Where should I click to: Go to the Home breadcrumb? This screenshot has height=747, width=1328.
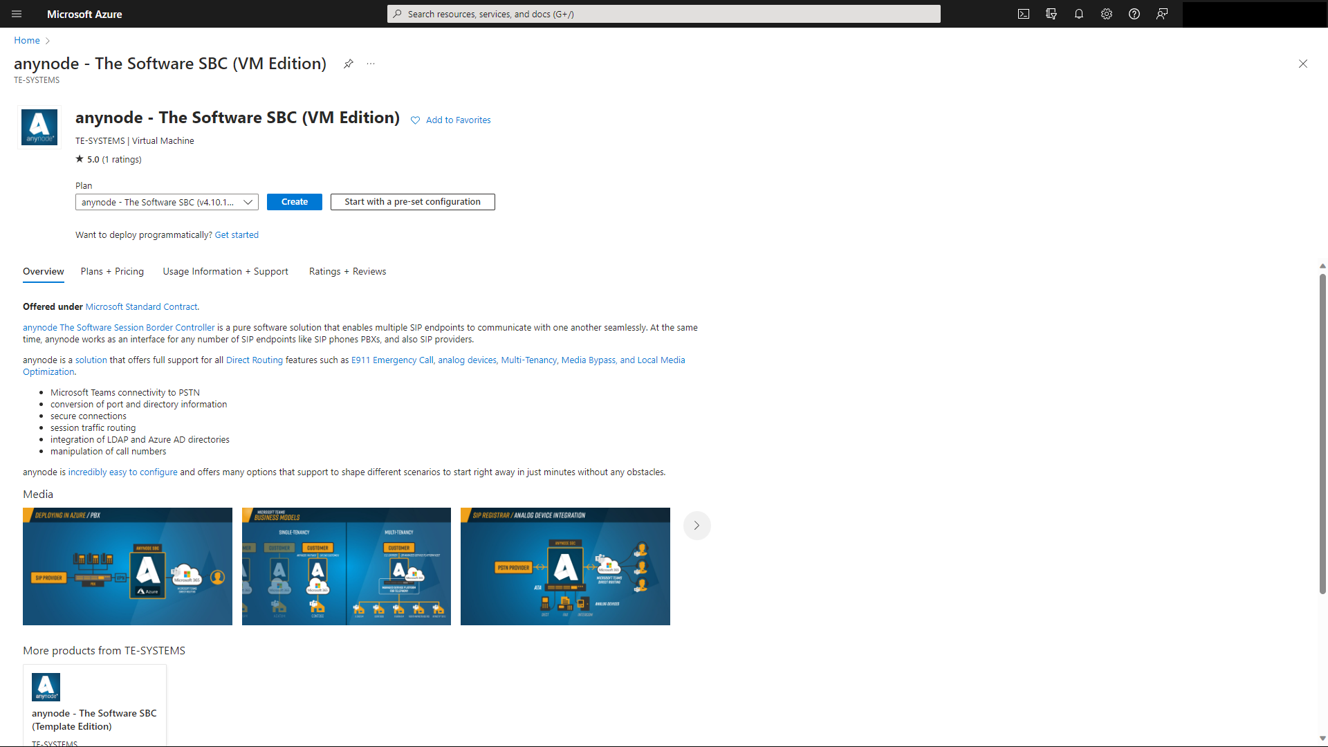[x=27, y=41]
